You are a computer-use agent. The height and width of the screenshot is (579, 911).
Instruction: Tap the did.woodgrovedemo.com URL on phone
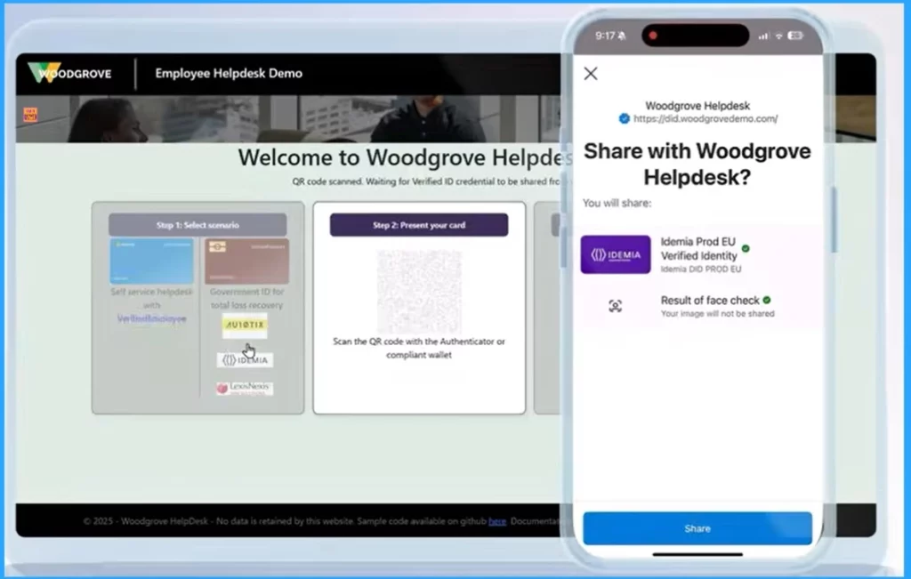pos(705,118)
